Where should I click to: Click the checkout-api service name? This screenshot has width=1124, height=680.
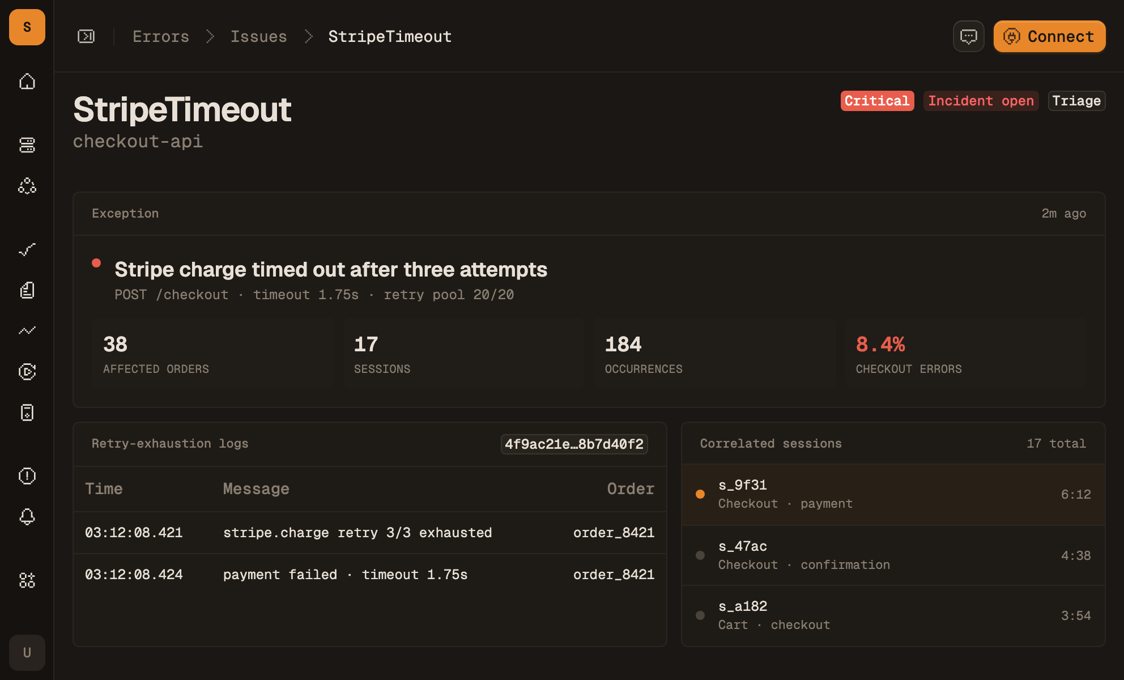[x=138, y=141]
